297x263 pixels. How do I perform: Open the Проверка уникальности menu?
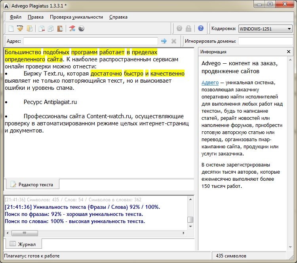[76, 17]
